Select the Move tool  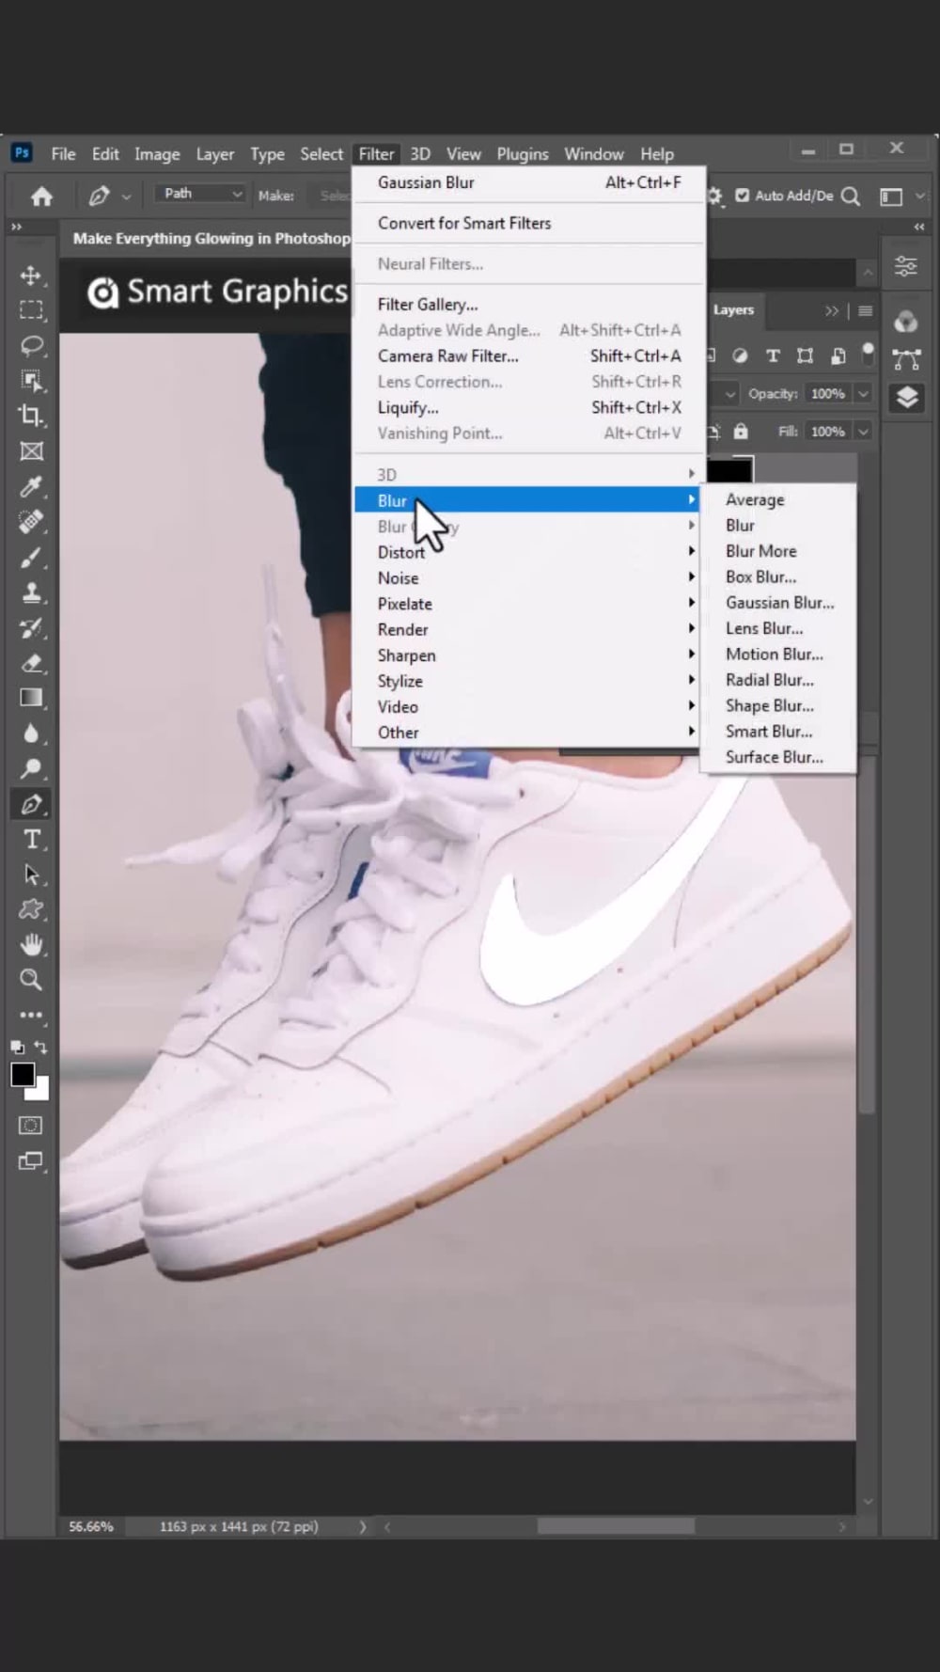tap(31, 276)
